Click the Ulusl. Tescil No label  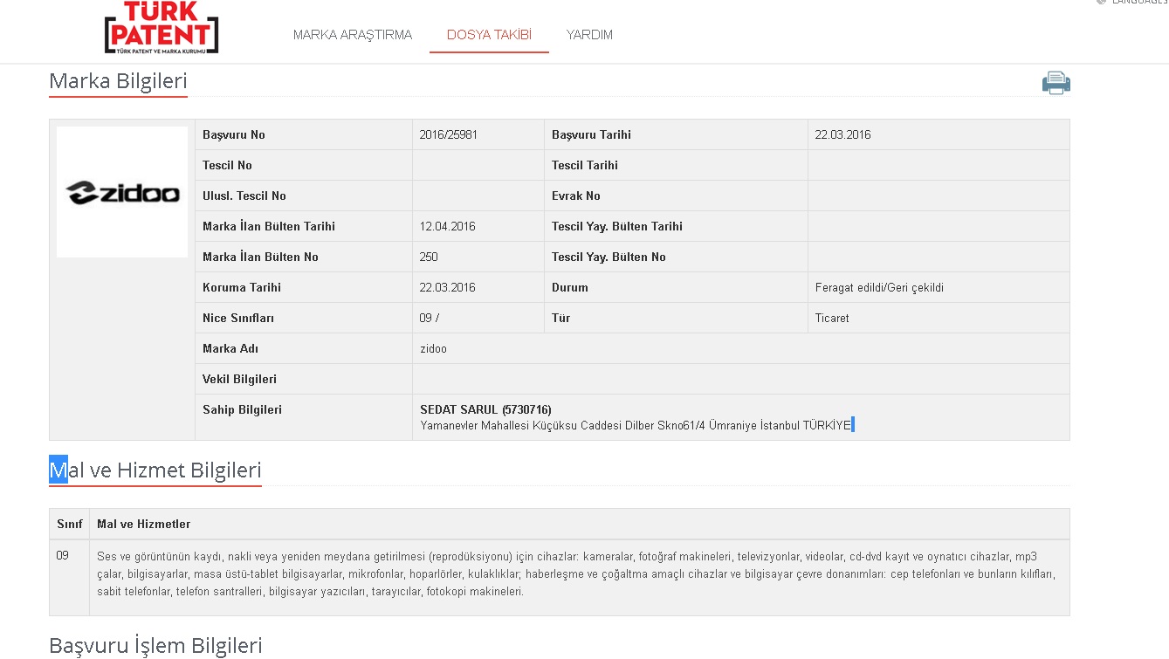coord(244,196)
